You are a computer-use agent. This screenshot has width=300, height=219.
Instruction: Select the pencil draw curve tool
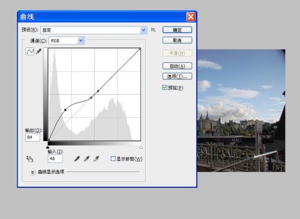coord(38,52)
